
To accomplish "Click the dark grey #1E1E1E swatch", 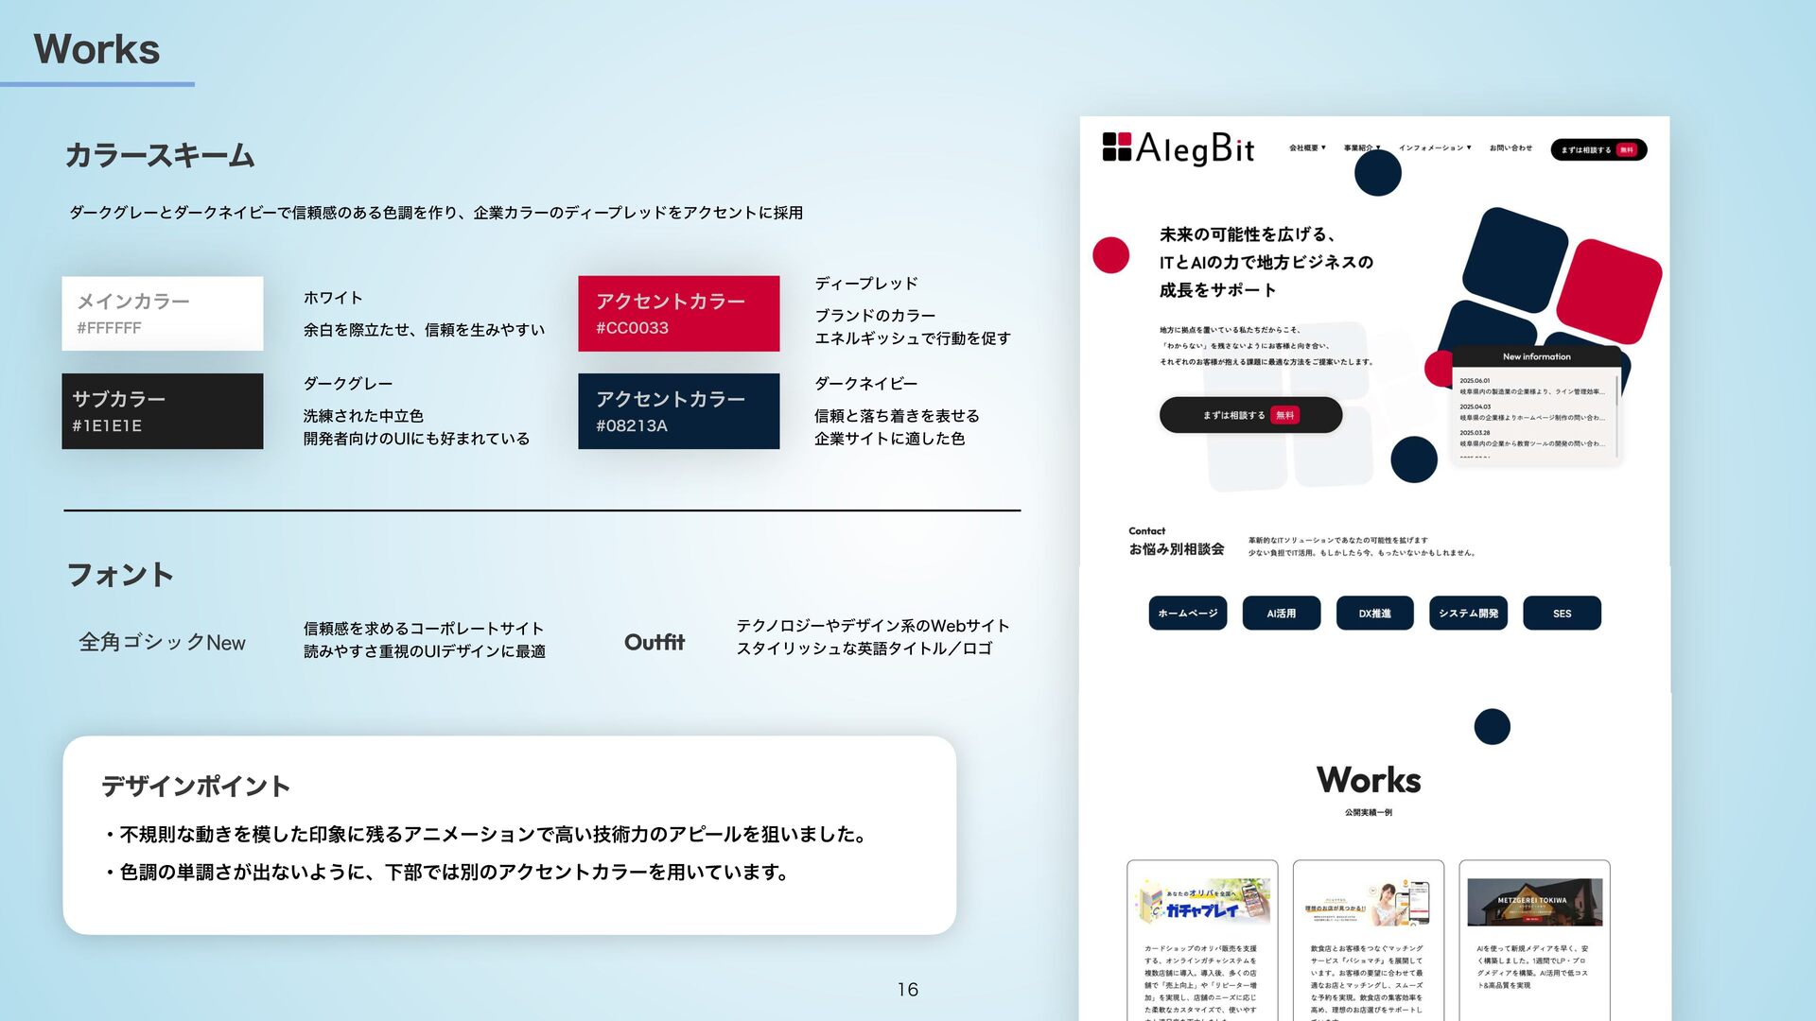I will coord(163,411).
